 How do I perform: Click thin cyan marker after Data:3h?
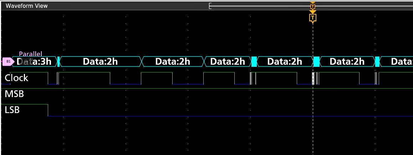coord(58,62)
